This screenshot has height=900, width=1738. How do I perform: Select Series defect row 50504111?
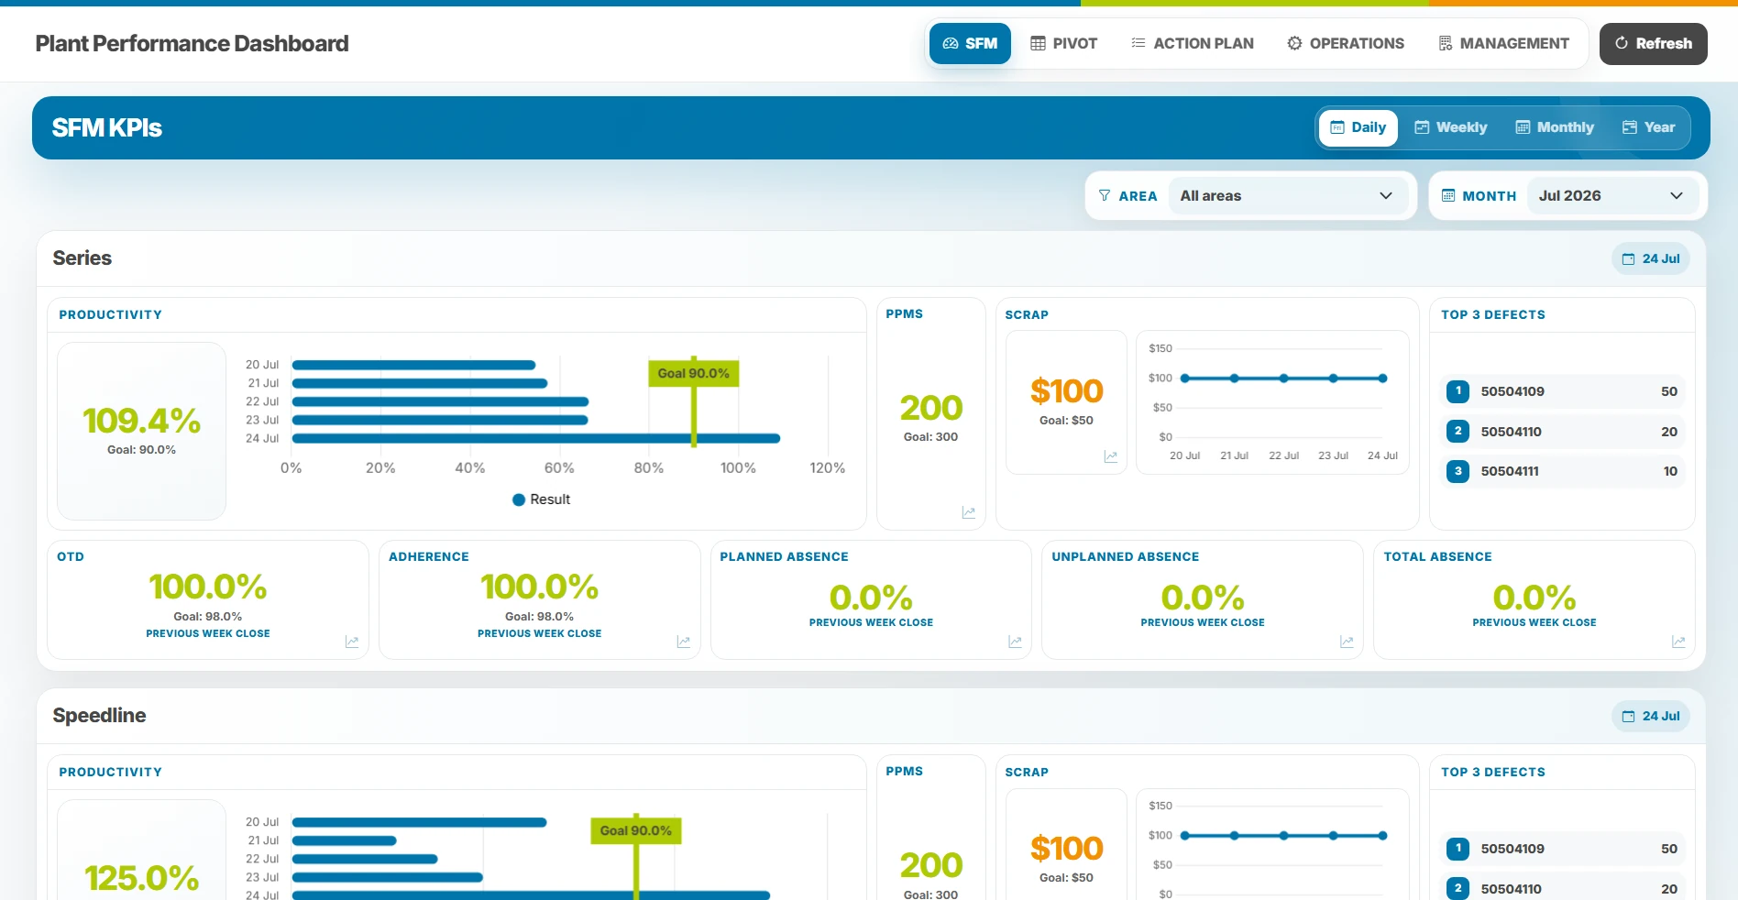(1562, 471)
